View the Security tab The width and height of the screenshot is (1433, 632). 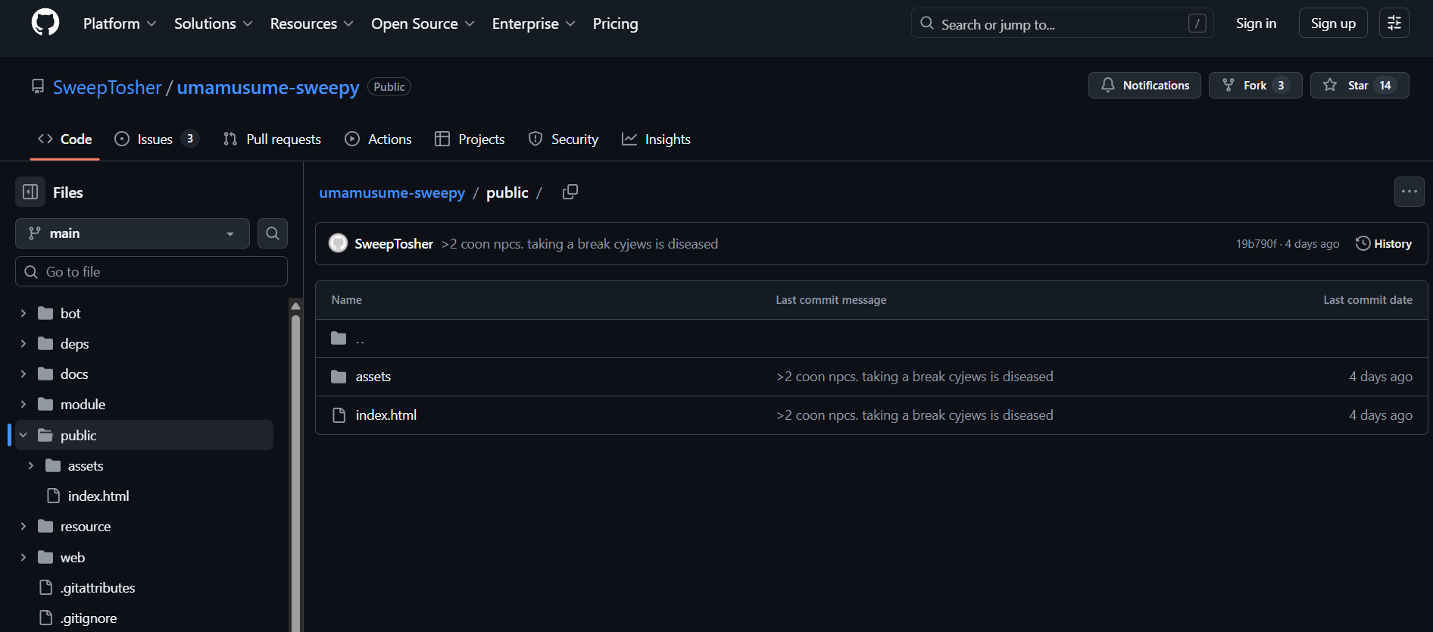click(564, 139)
